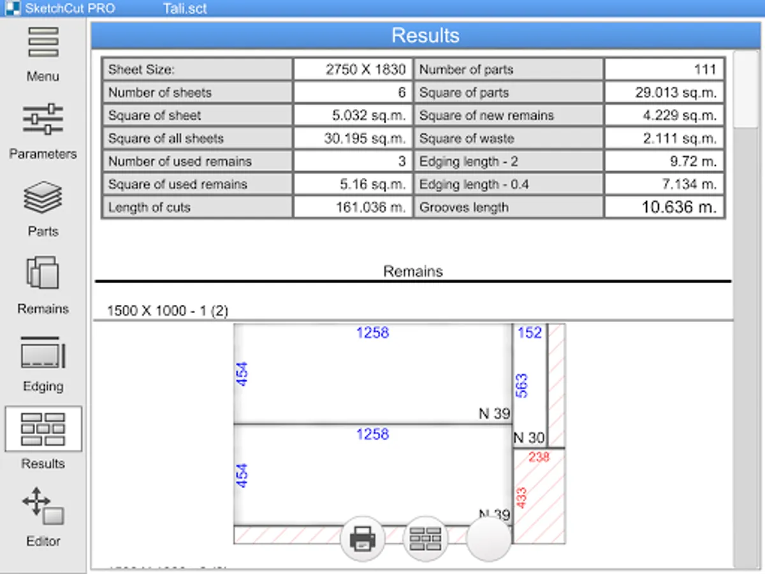
Task: Click the Tali.sct file name in title bar
Action: coord(185,9)
